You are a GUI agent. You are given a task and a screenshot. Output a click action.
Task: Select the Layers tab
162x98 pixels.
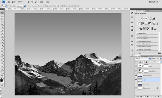click(x=137, y=56)
